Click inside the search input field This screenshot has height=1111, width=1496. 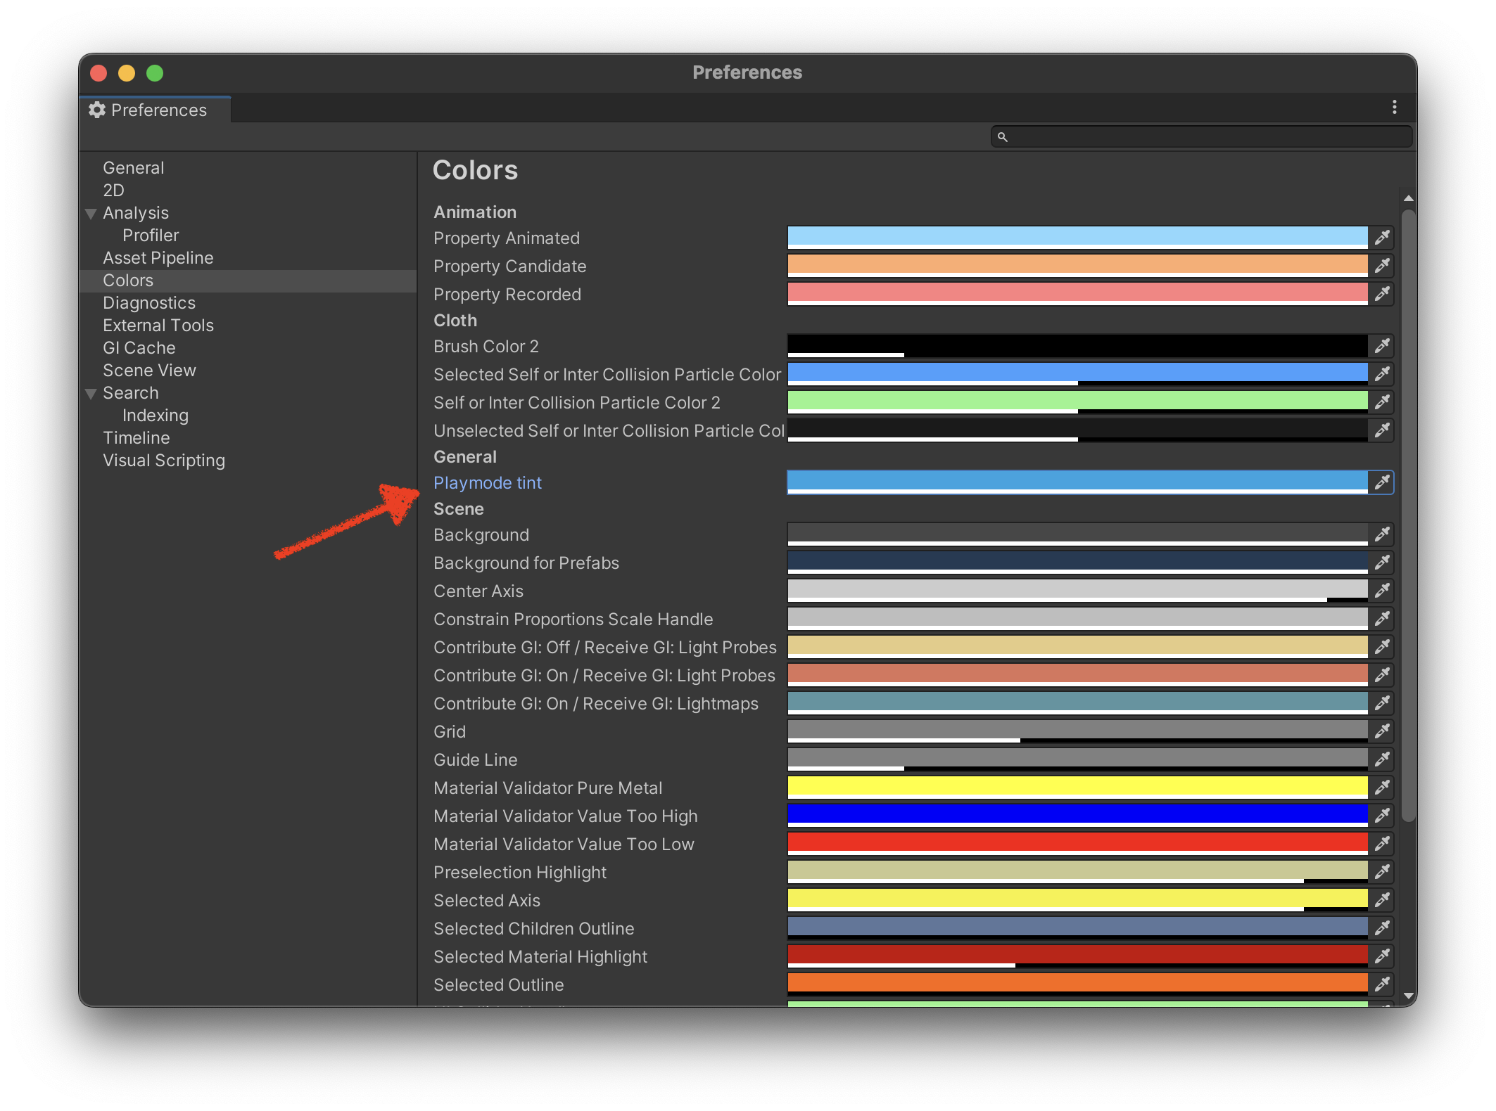click(1196, 137)
